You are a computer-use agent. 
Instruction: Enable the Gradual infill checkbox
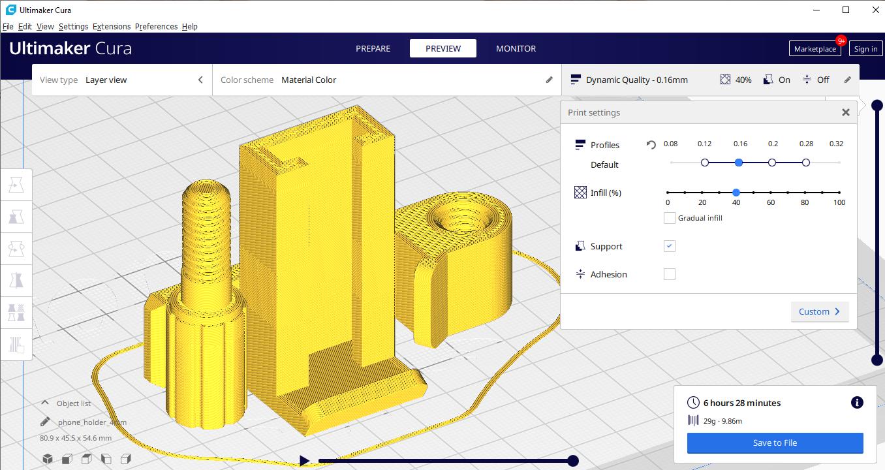tap(669, 218)
